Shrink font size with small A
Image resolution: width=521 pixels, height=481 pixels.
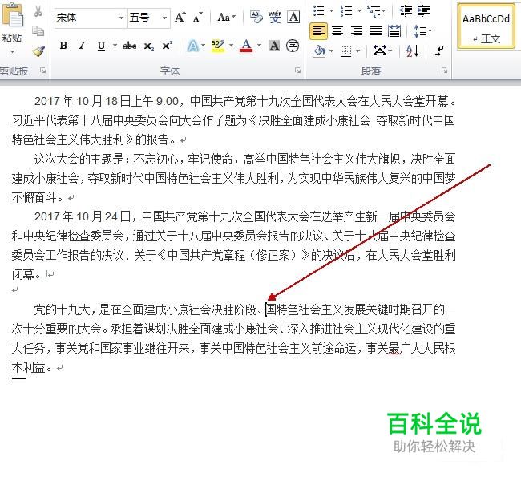point(198,18)
